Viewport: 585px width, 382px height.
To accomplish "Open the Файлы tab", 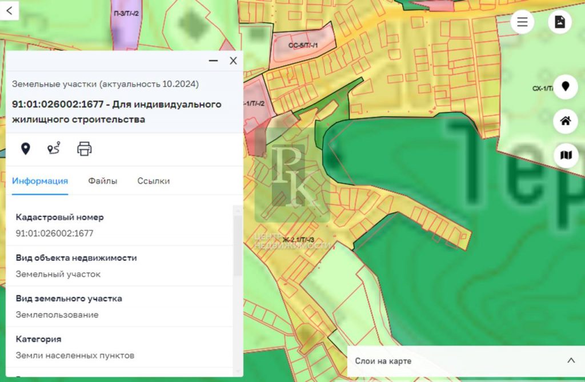I will [103, 181].
